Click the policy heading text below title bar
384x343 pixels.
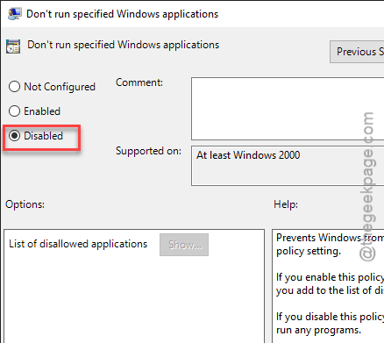pos(123,45)
